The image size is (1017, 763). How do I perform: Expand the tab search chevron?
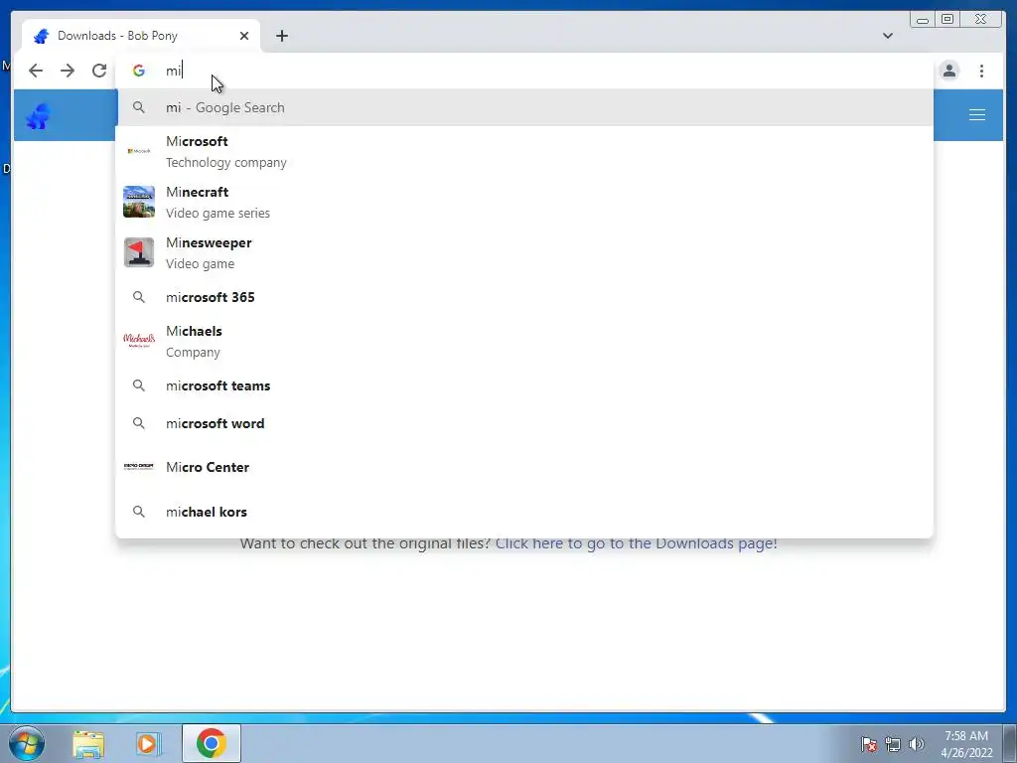[887, 36]
